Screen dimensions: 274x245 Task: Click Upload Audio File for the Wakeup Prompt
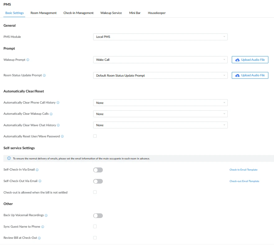click(250, 60)
